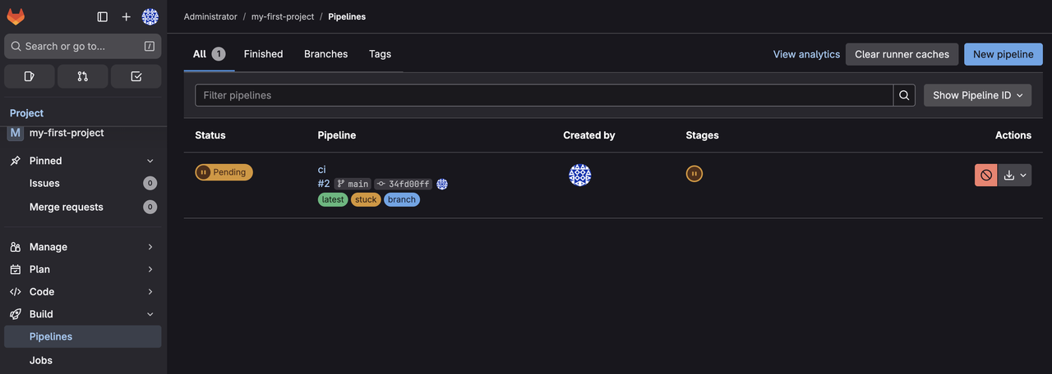
Task: Open download artifacts dropdown
Action: 1015,175
